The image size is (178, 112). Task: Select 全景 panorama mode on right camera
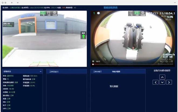[x=137, y=13]
